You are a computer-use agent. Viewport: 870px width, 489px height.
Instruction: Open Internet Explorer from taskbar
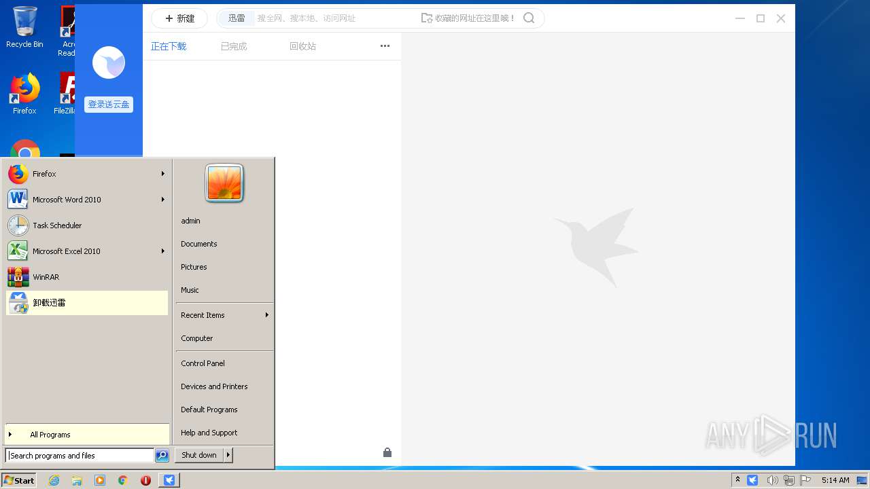(54, 480)
